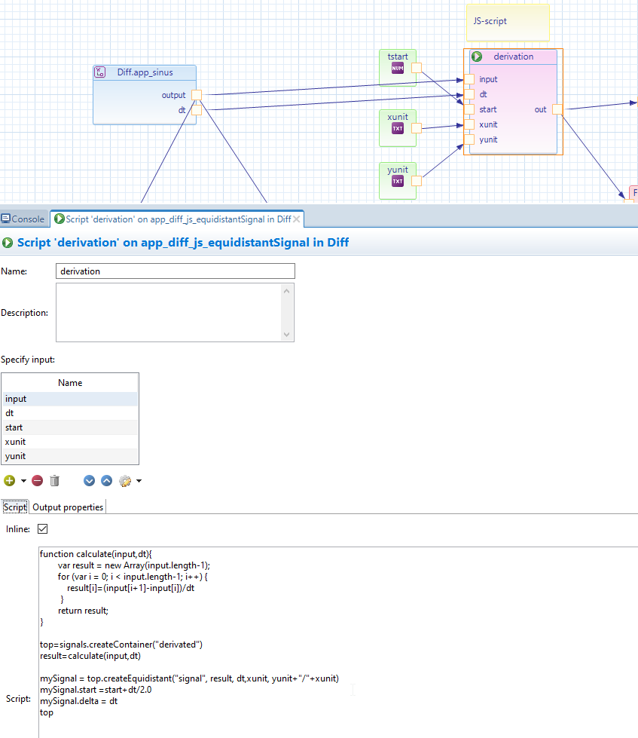The image size is (638, 738).
Task: Uncheck the Inline checkbox
Action: pyautogui.click(x=43, y=529)
